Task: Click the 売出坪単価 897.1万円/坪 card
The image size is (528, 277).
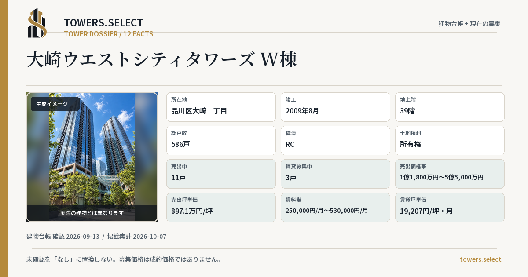Action: (221, 207)
